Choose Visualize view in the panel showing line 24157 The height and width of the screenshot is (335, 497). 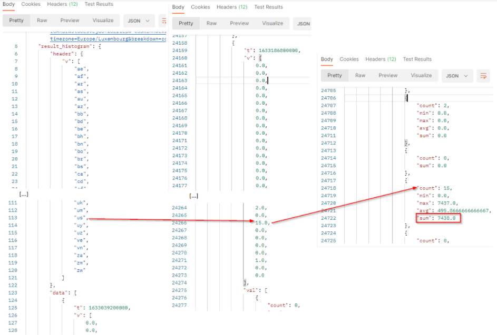point(272,24)
